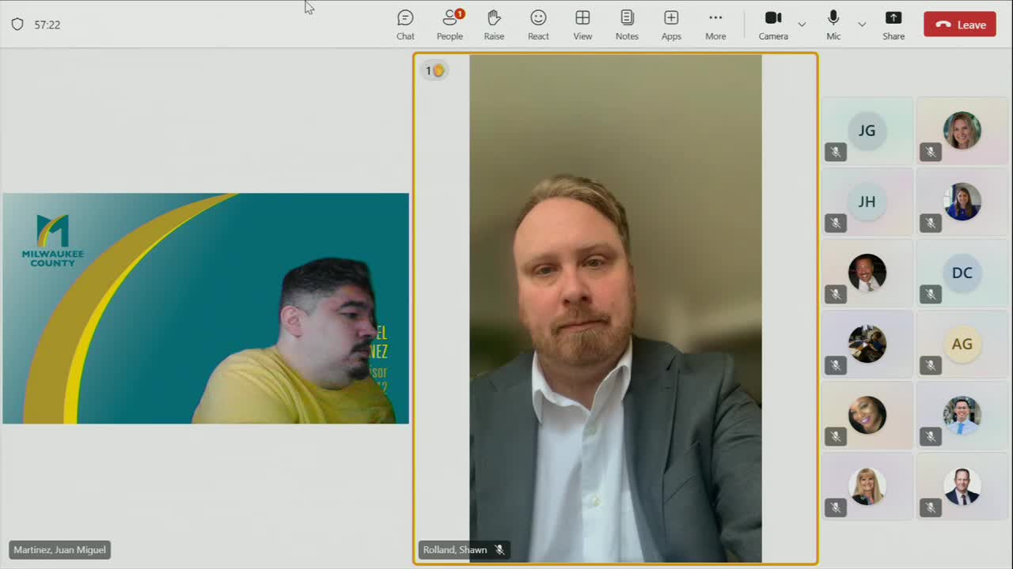Open the React emoji options
This screenshot has width=1013, height=569.
pyautogui.click(x=538, y=24)
